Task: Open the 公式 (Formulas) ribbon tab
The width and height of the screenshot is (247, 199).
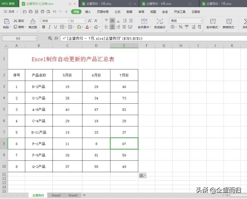Action: point(118,12)
